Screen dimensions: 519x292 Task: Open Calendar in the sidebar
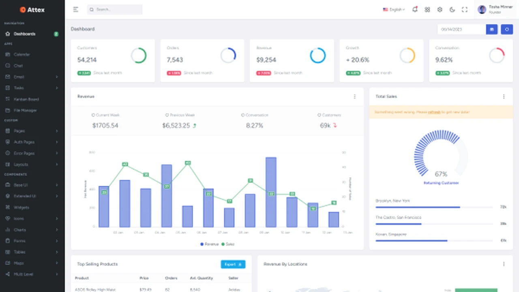pyautogui.click(x=32, y=54)
